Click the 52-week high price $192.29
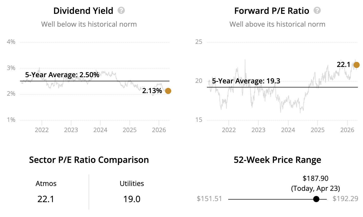Image resolution: width=363 pixels, height=217 pixels. (345, 199)
